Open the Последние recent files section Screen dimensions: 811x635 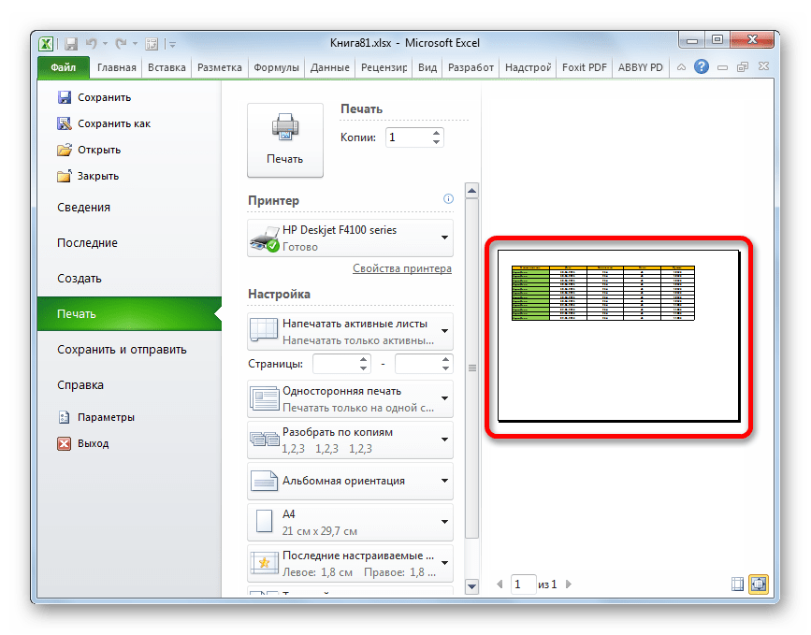[x=87, y=243]
